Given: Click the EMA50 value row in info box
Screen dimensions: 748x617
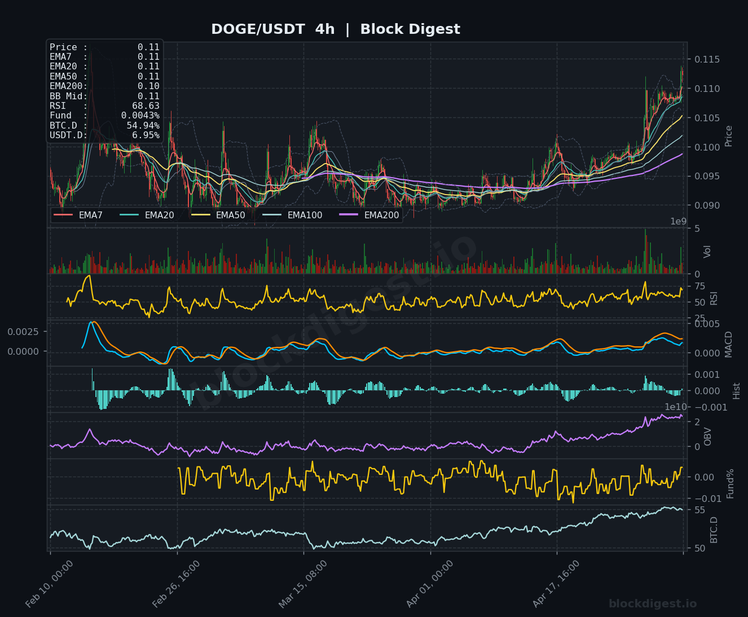Looking at the screenshot, I should point(104,77).
